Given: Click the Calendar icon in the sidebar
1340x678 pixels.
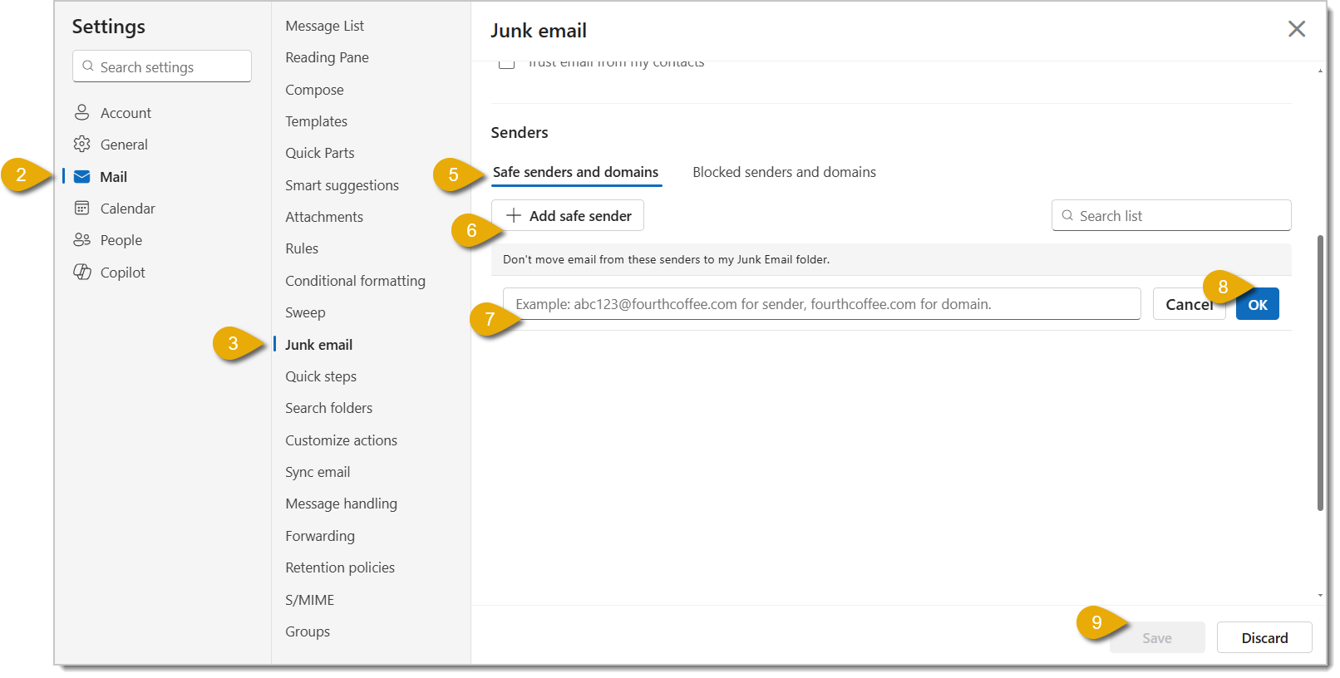Looking at the screenshot, I should point(81,208).
